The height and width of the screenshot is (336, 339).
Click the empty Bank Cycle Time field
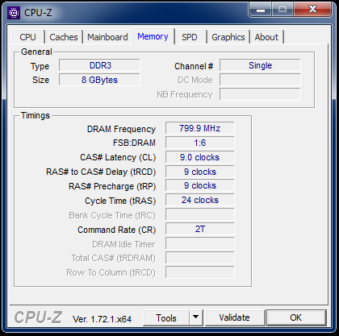(200, 214)
